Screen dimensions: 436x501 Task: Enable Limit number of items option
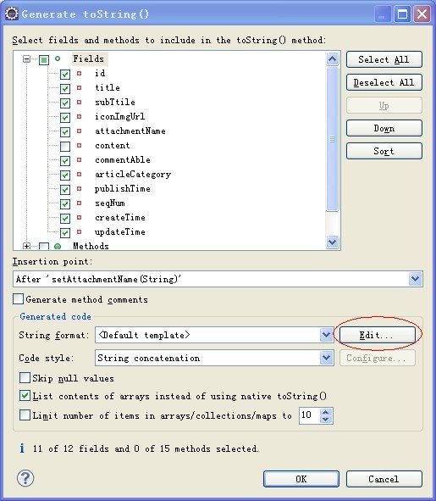25,415
